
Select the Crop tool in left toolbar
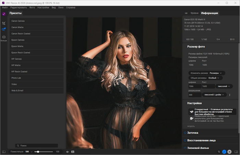(x=3, y=23)
